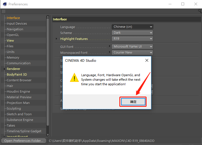202x145 pixels.
Task: Open Navigation preferences
Action: tap(15, 29)
